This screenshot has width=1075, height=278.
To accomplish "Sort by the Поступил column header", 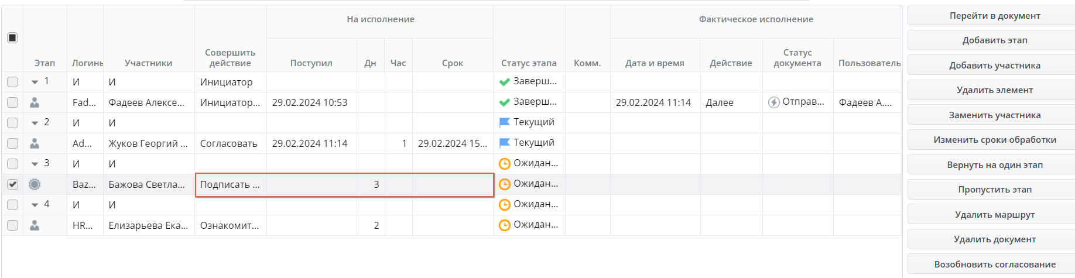I will tap(311, 63).
